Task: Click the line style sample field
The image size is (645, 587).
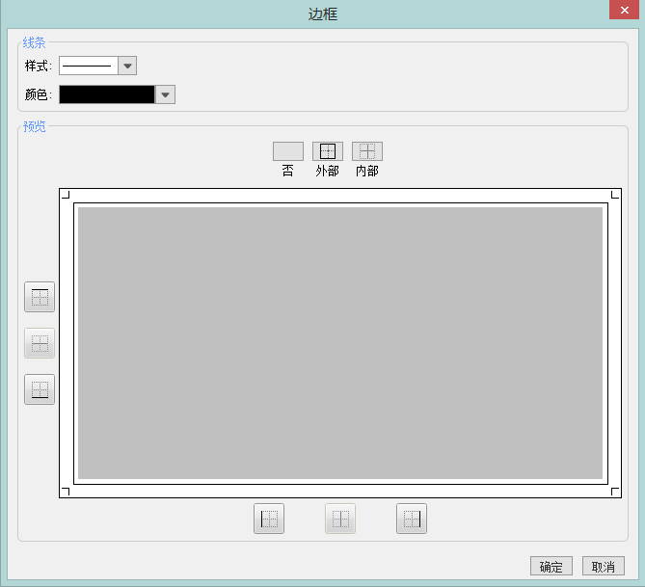Action: [89, 66]
